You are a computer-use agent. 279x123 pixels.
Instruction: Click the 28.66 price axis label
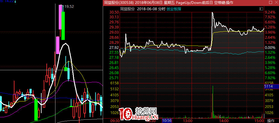pos(114,37)
